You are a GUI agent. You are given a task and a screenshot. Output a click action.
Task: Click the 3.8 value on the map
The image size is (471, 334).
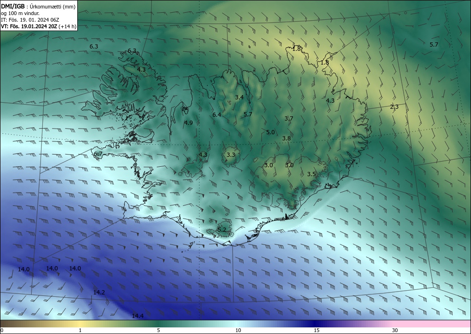[x=286, y=138]
